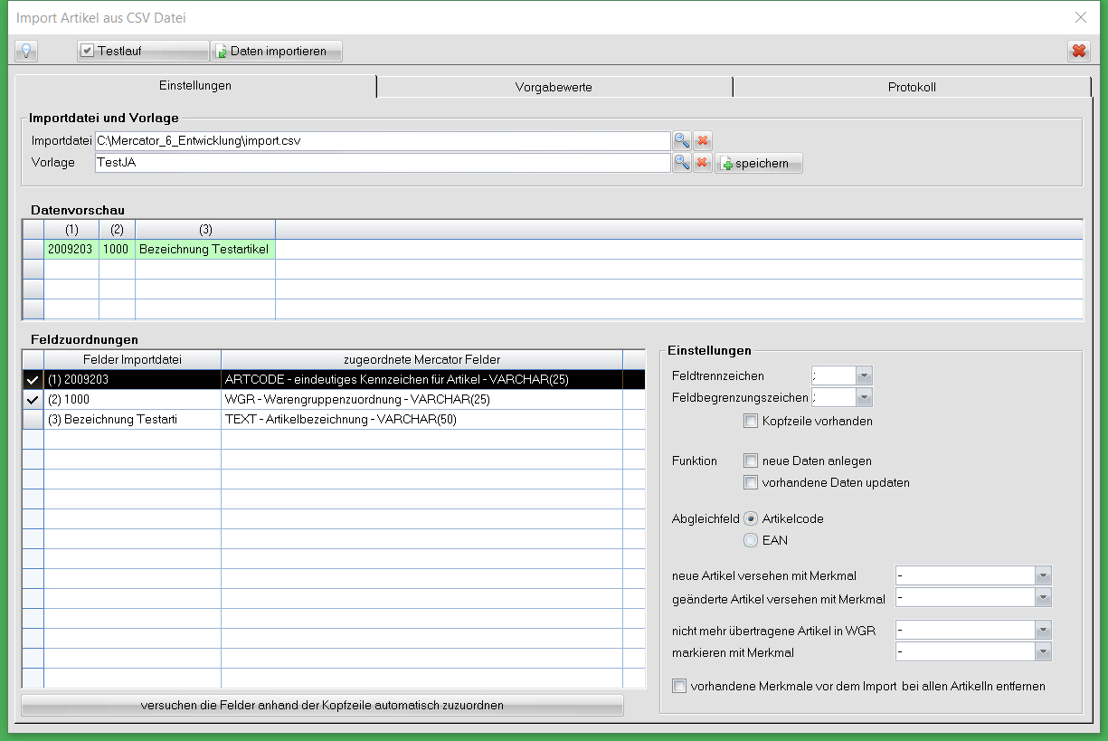The height and width of the screenshot is (741, 1108).
Task: Click (3) Bezeichnung Testarti import field cell
Action: 132,420
